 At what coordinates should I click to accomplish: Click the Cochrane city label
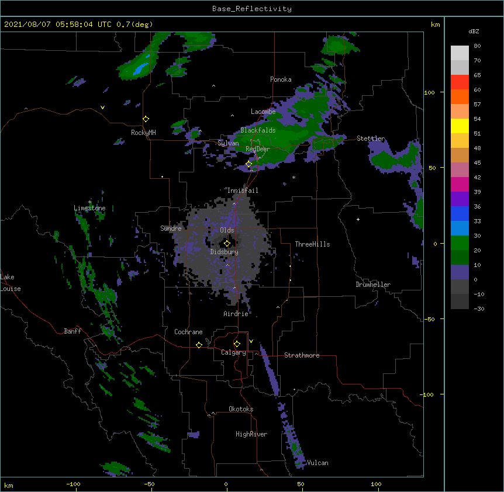point(188,332)
